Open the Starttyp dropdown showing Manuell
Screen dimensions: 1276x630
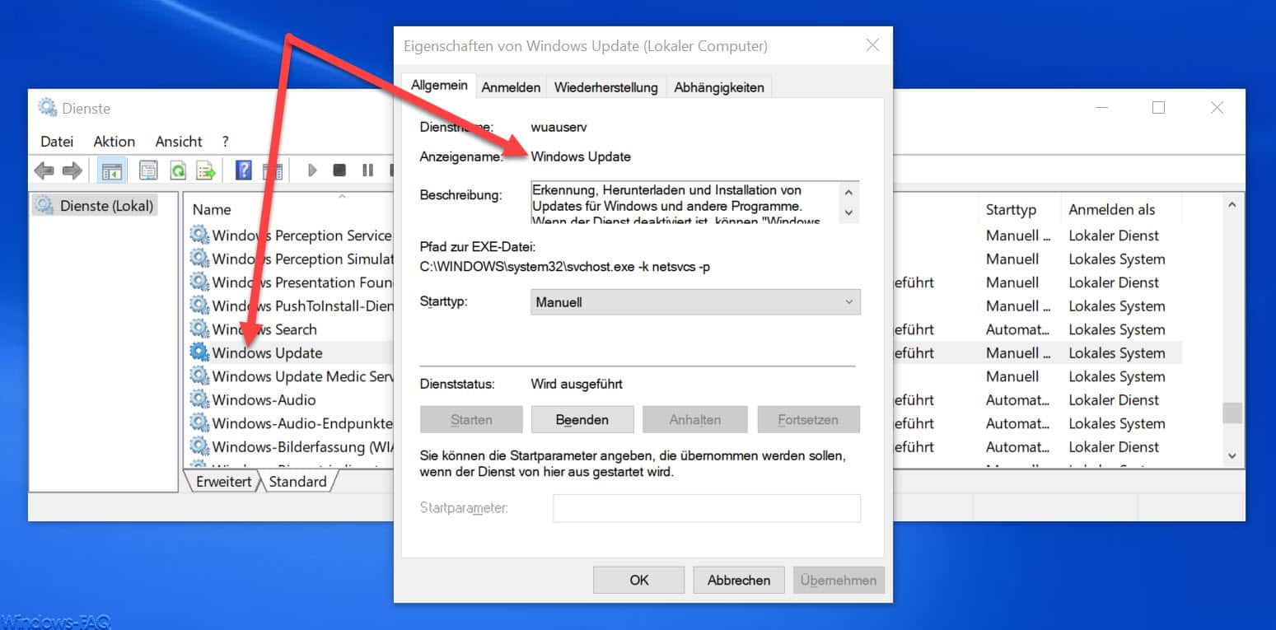(695, 302)
